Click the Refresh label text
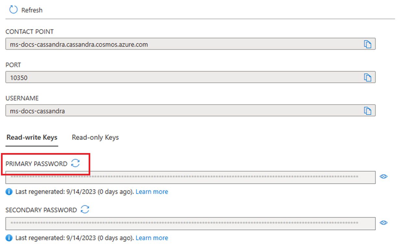Screen dimensions: 402x250 pyautogui.click(x=32, y=10)
